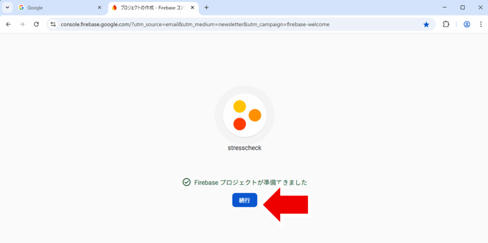Open a new tab with plus button
488x243 pixels.
(x=206, y=8)
